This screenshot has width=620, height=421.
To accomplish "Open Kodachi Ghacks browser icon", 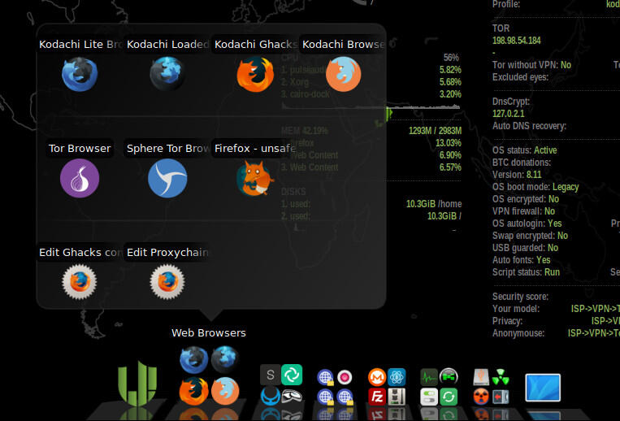I will pos(255,74).
